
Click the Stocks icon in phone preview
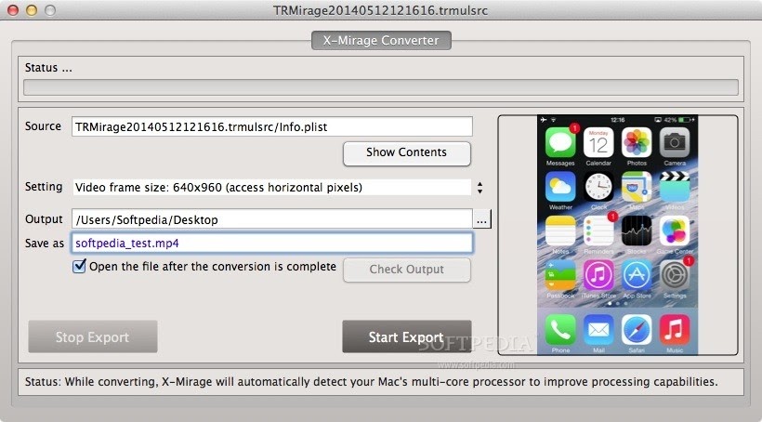637,231
